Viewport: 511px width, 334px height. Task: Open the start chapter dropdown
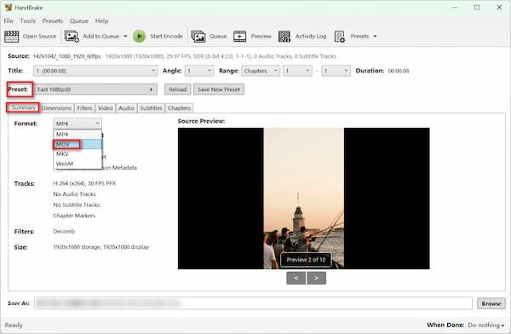pos(297,71)
